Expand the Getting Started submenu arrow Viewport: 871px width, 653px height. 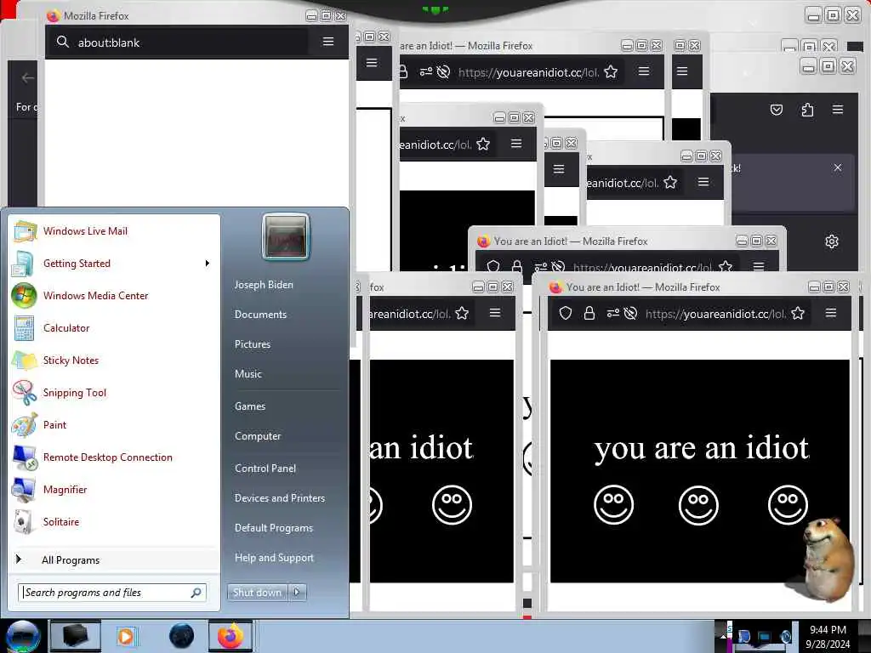click(208, 264)
